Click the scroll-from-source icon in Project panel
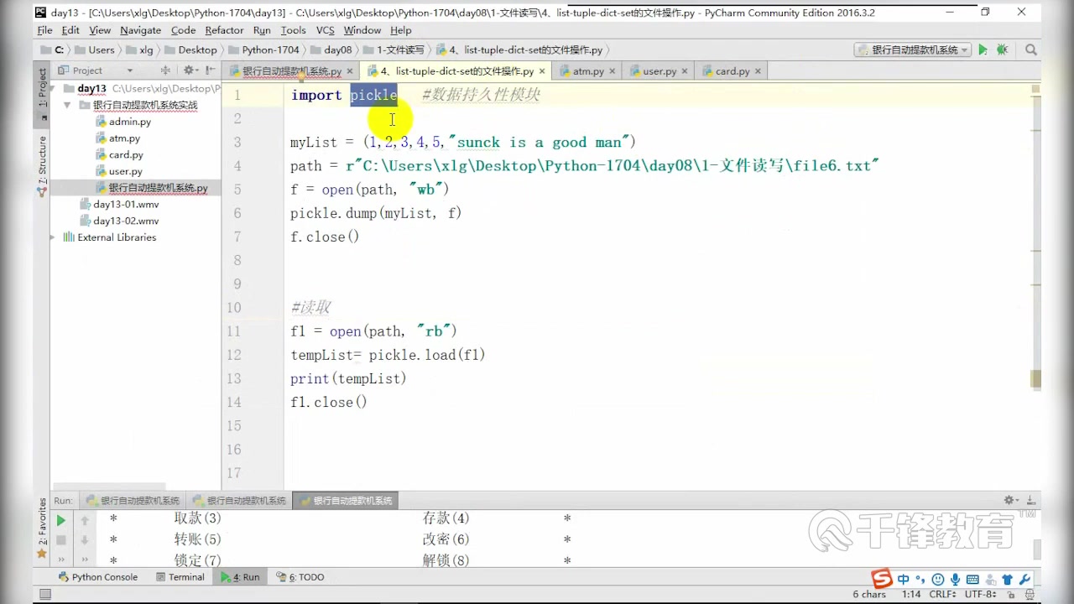The image size is (1074, 604). 165,70
